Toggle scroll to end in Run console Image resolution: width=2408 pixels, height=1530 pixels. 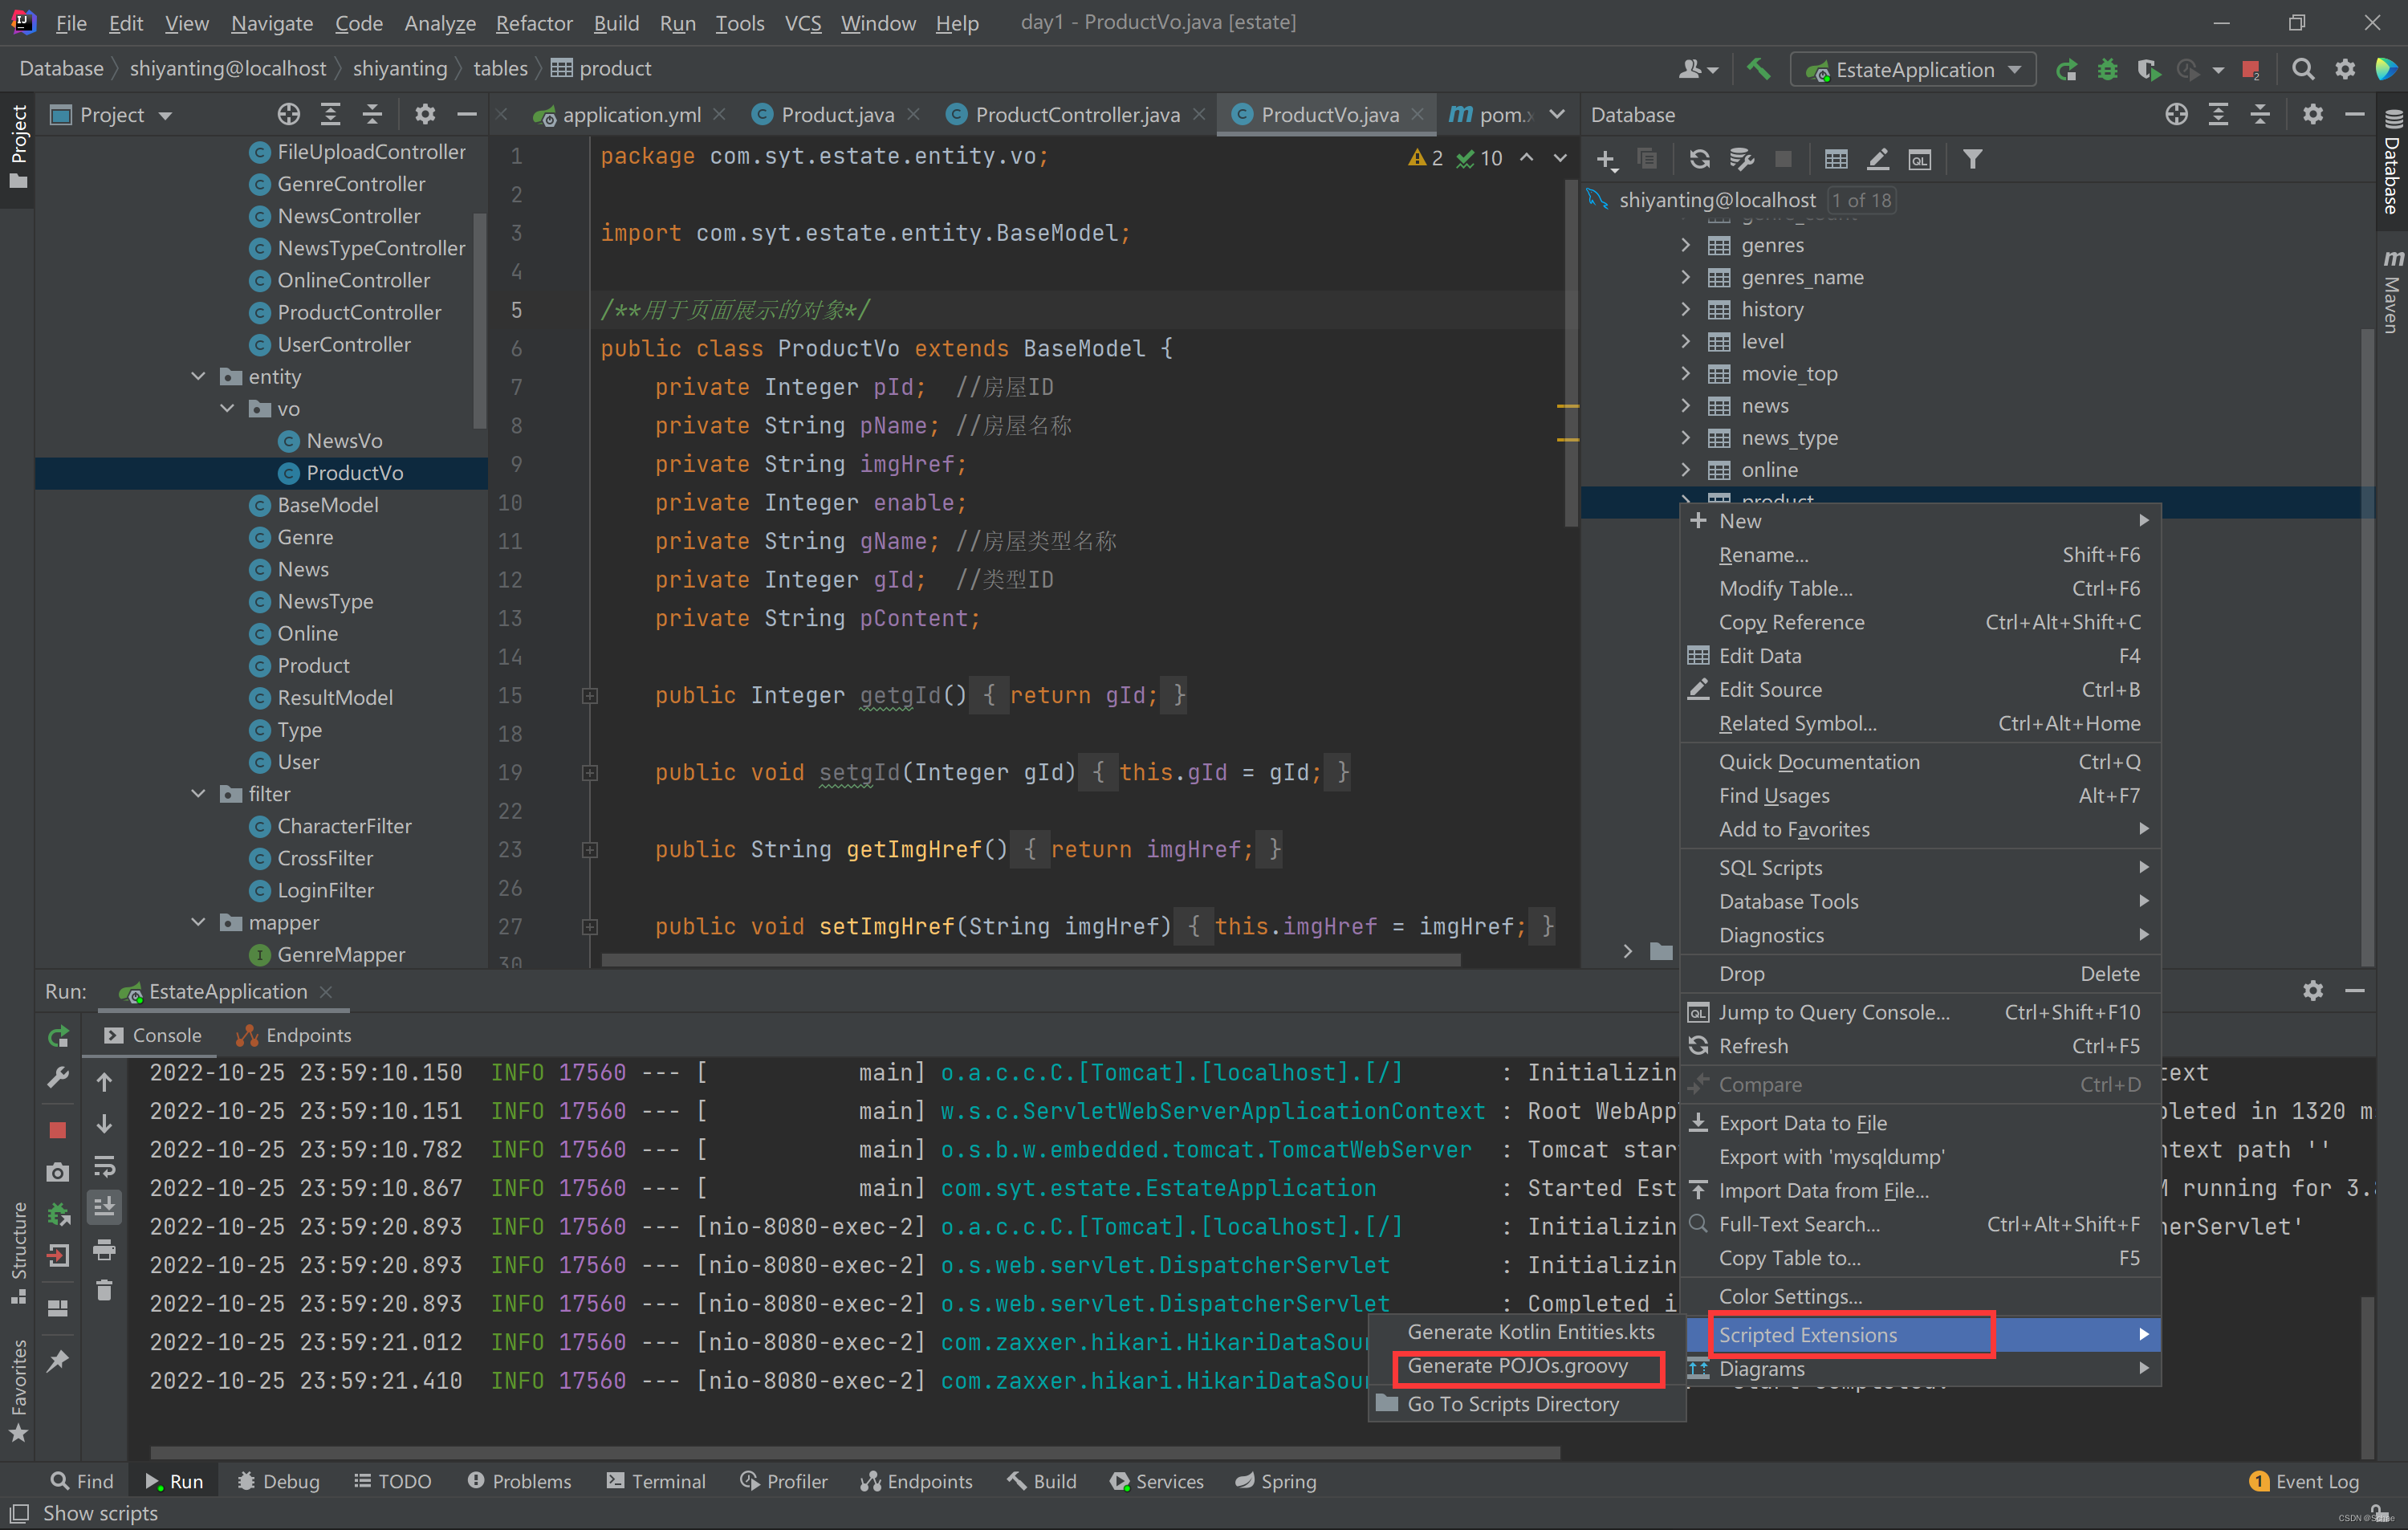tap(104, 1207)
